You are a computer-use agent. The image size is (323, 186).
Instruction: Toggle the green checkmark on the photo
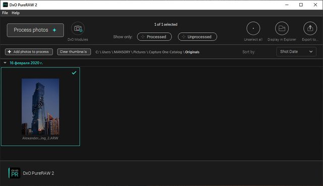(74, 72)
